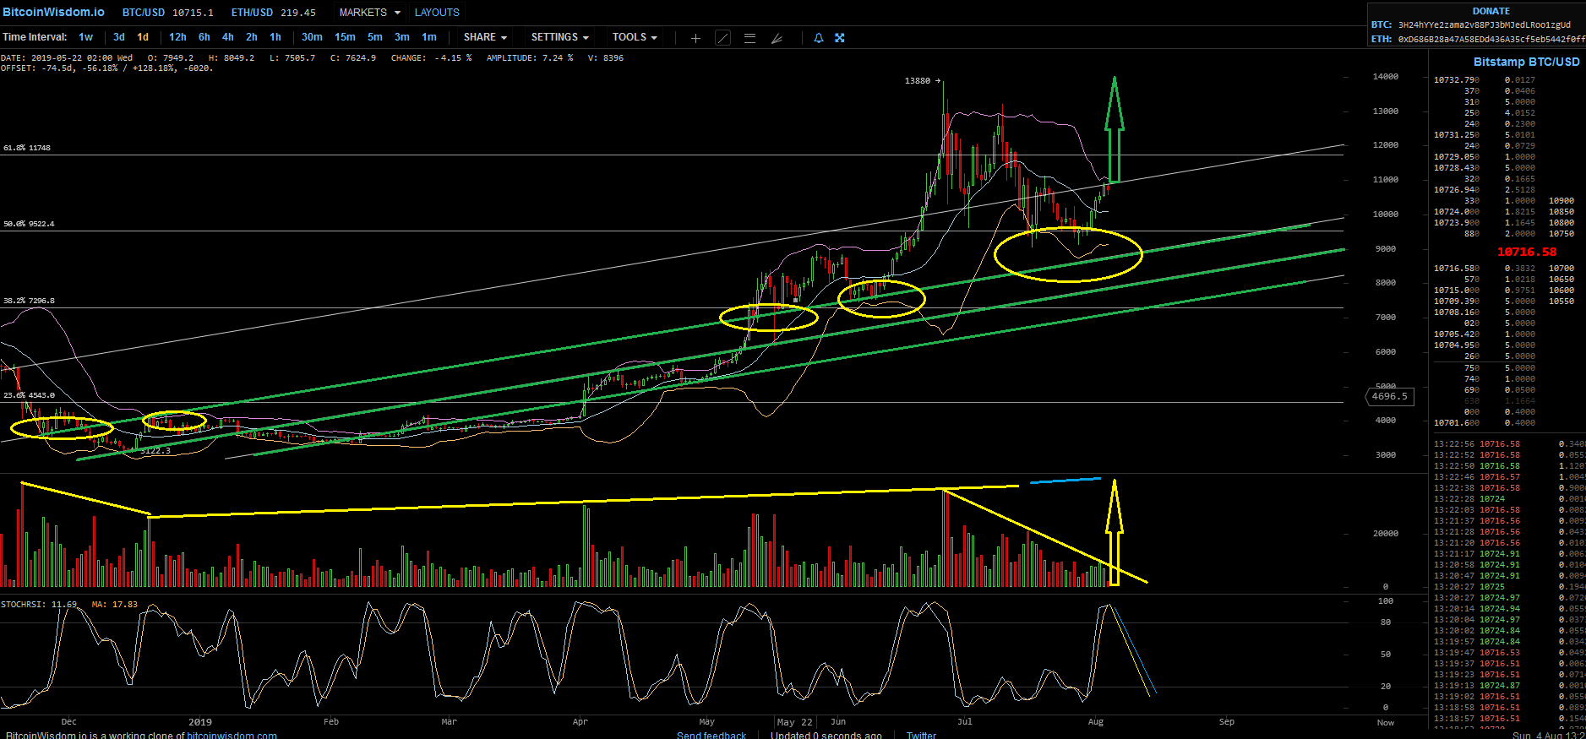This screenshot has width=1586, height=739.
Task: Set interval to 30m
Action: click(312, 37)
